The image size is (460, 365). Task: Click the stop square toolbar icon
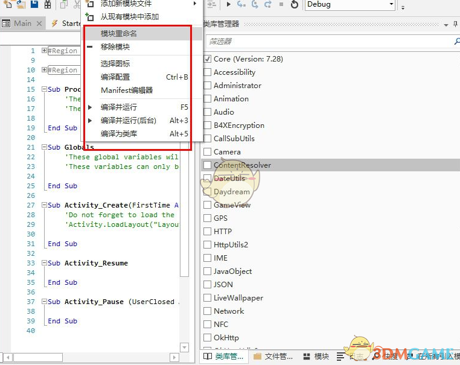pyautogui.click(x=281, y=4)
